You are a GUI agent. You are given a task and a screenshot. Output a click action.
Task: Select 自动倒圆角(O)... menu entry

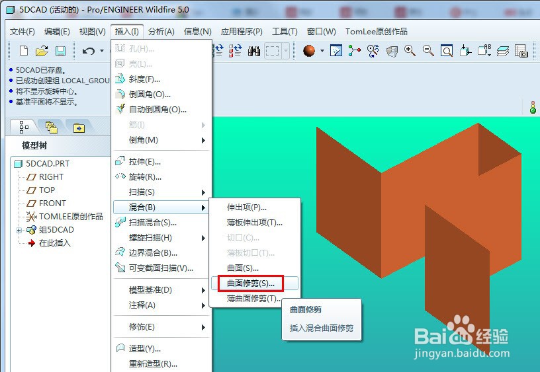click(161, 109)
